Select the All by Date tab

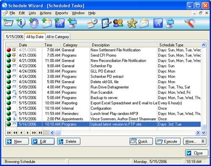(35, 37)
